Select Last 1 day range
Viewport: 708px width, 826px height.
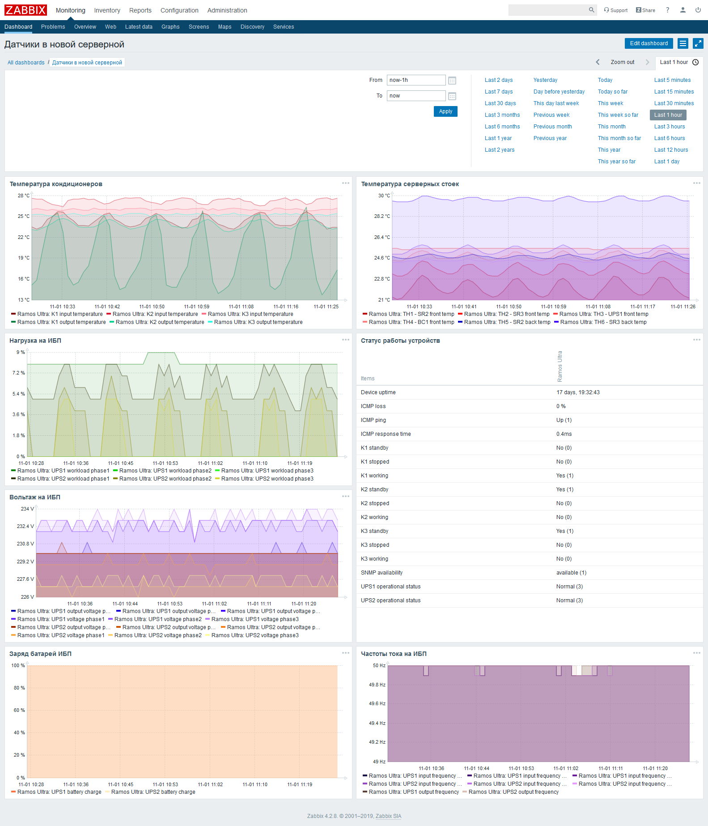[667, 162]
